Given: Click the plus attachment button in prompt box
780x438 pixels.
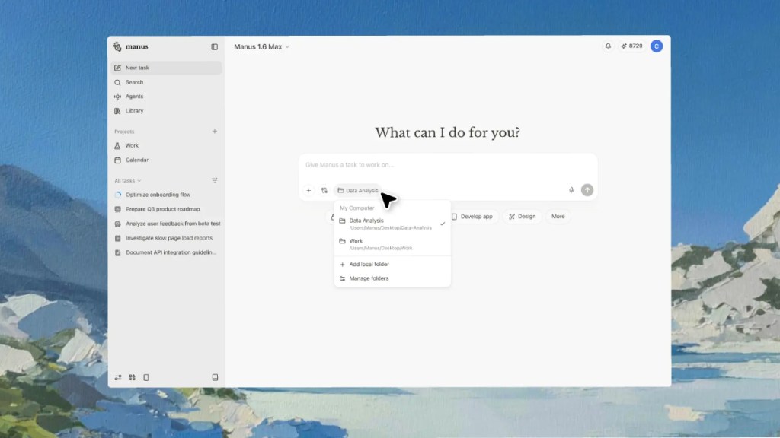Looking at the screenshot, I should [x=308, y=190].
